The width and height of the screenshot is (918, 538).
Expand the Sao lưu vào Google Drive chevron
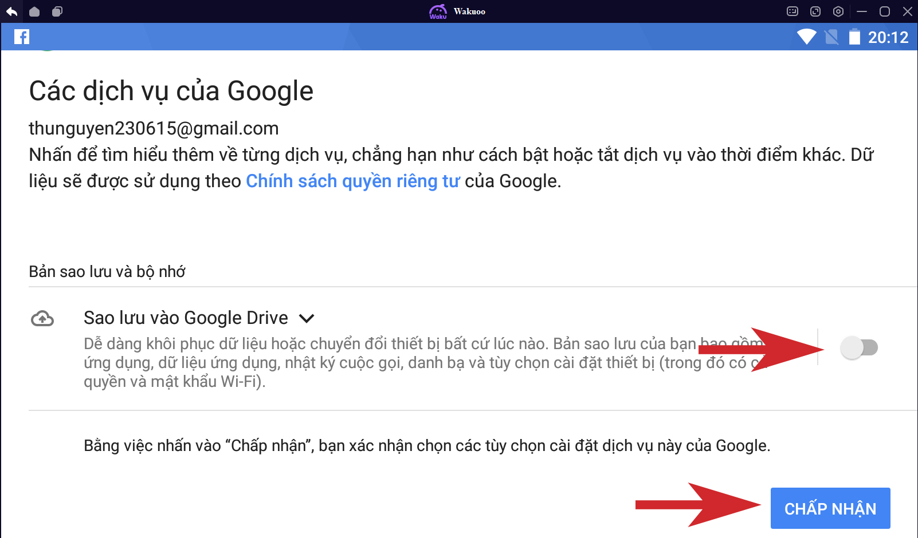(307, 318)
